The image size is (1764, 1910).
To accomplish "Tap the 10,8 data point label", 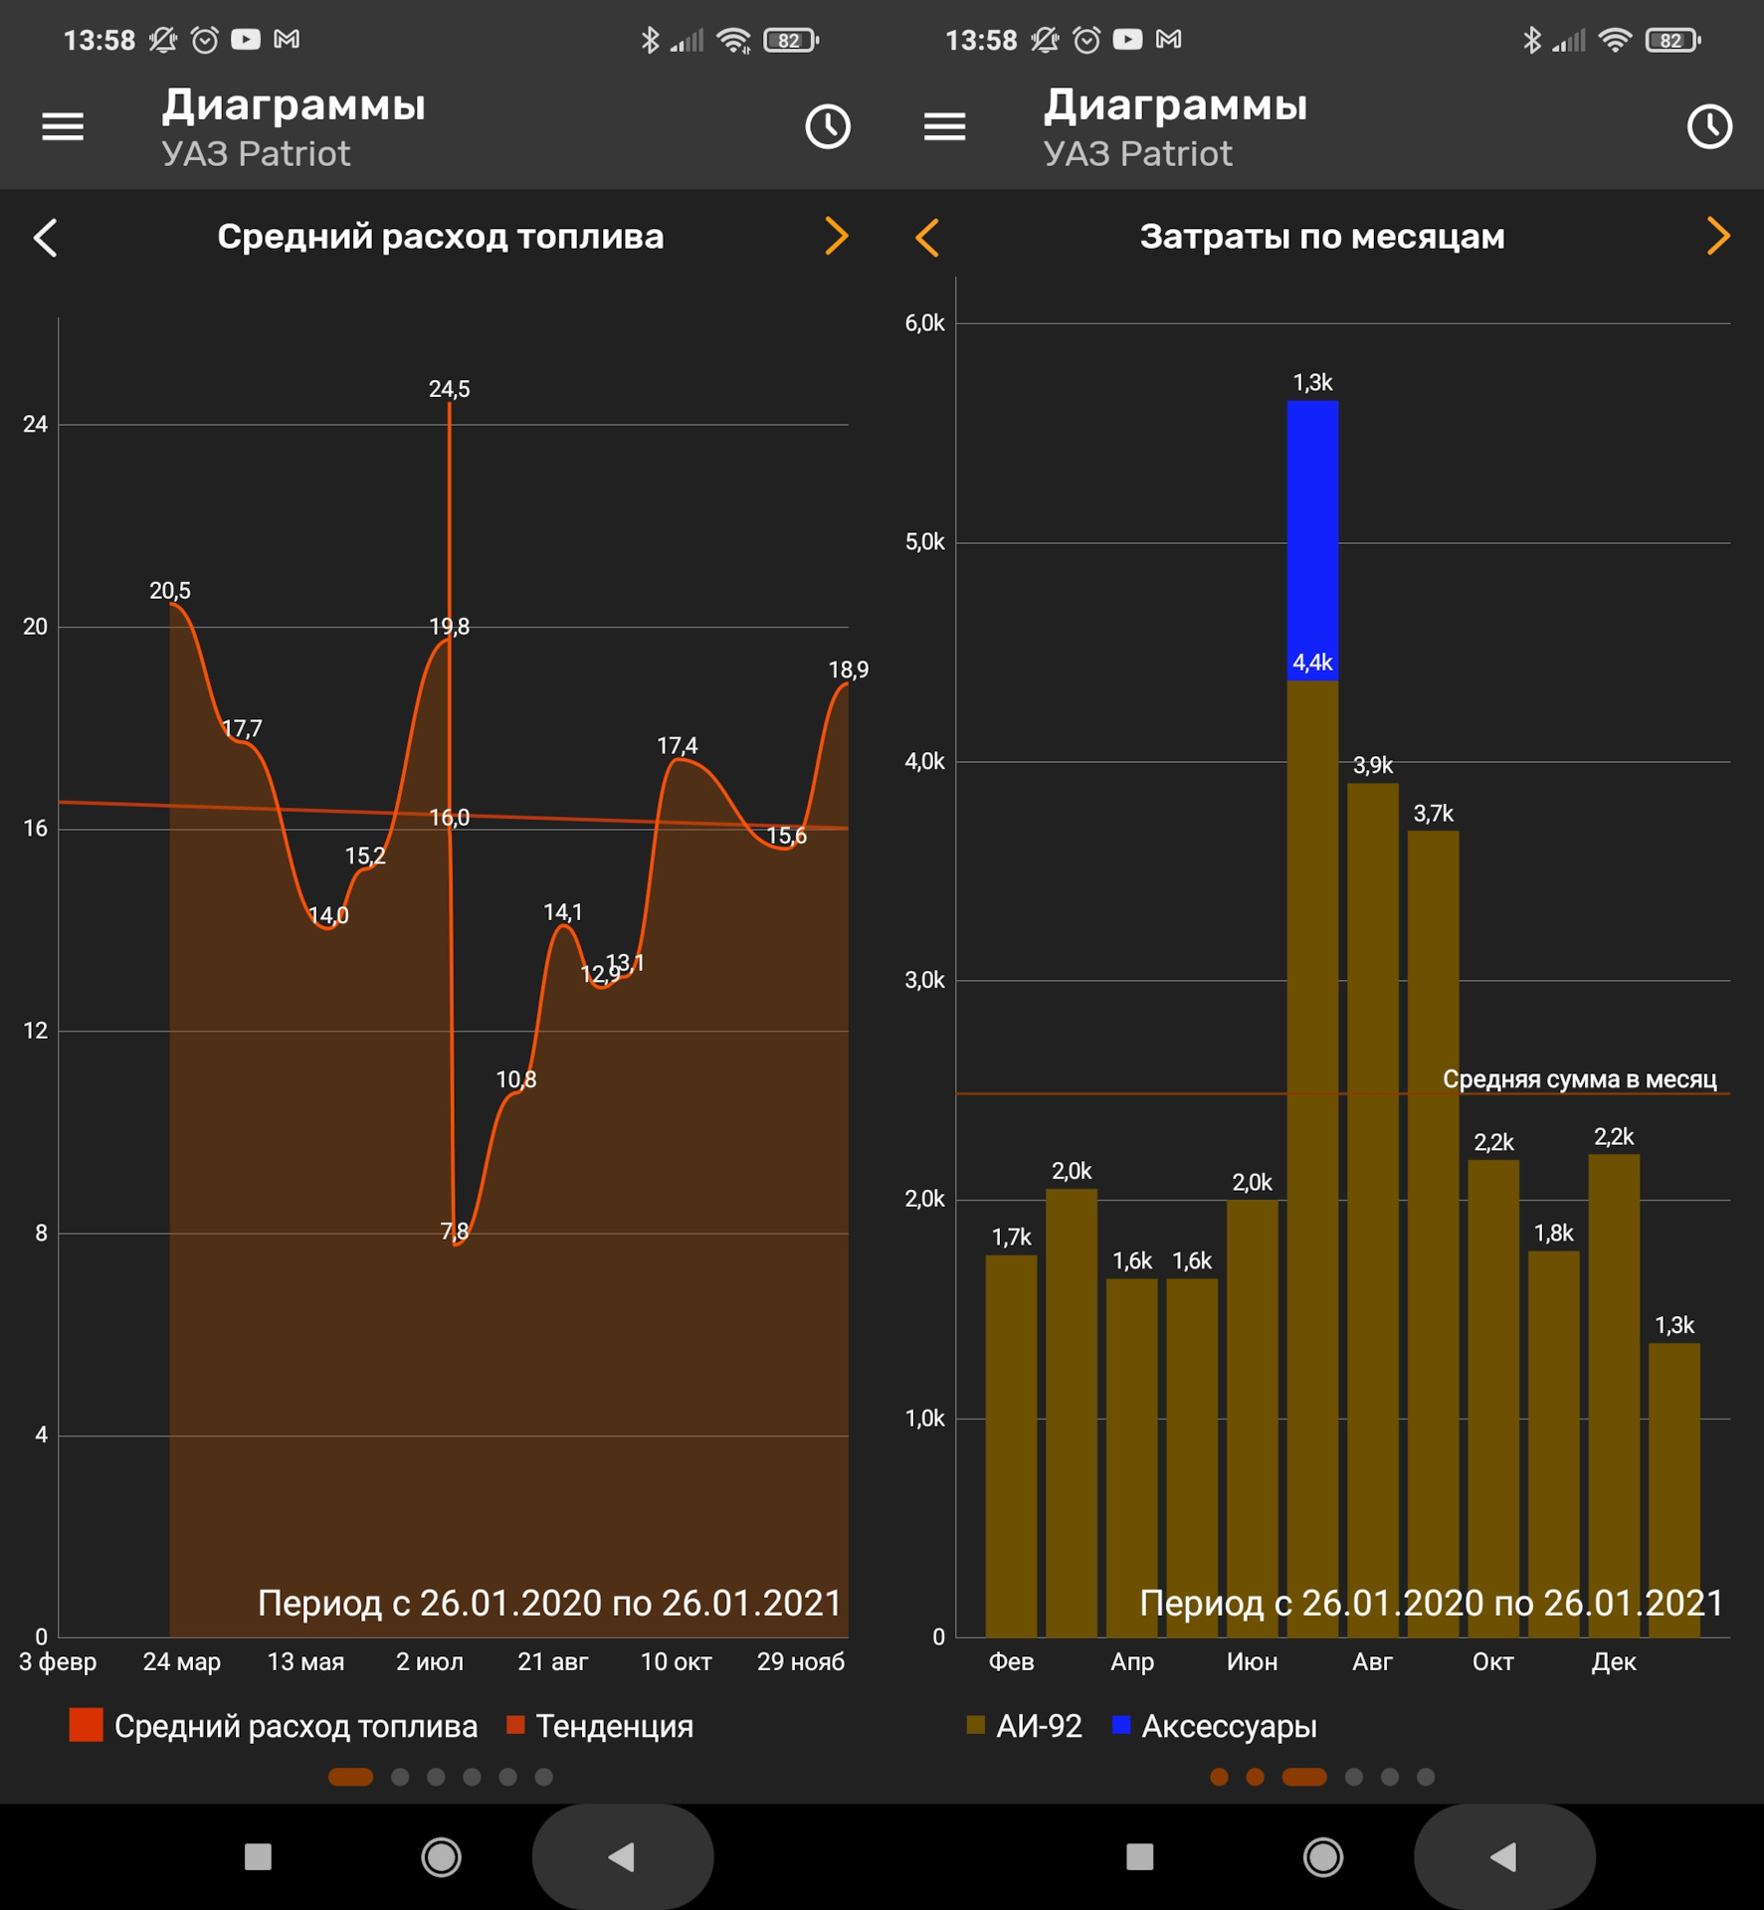I will [x=516, y=1079].
